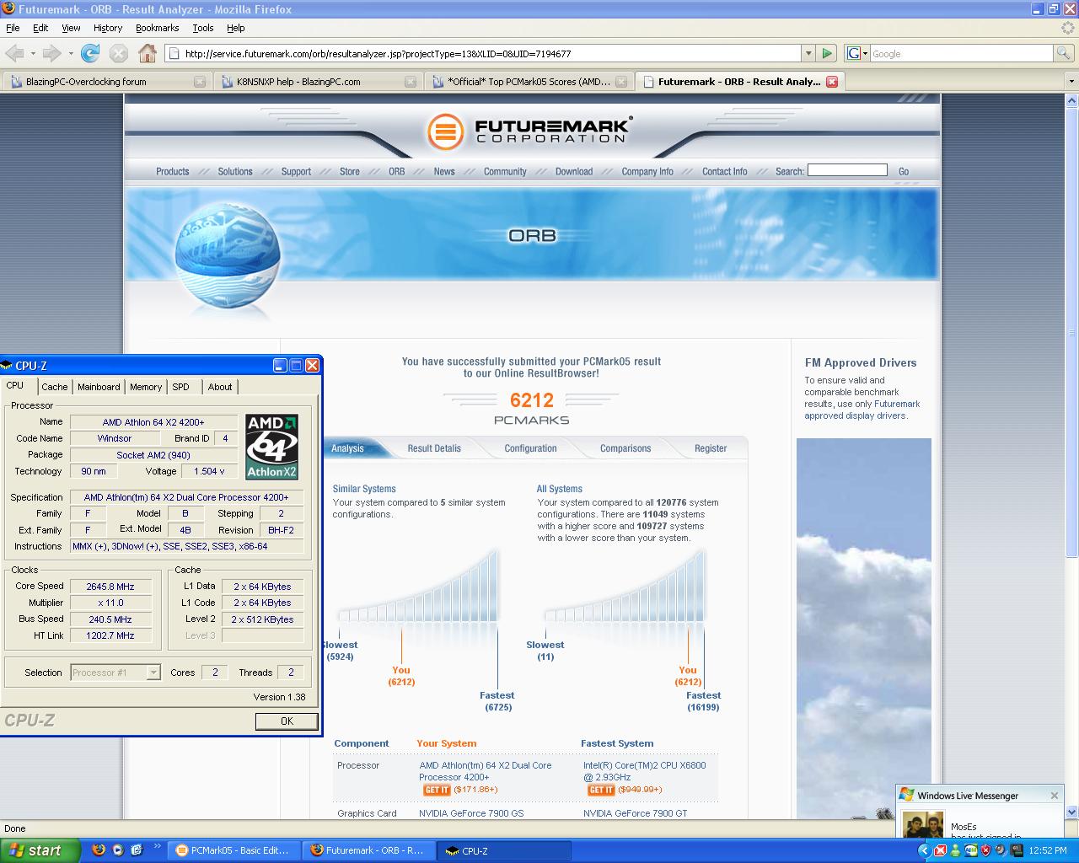Open Company Info link

(647, 171)
